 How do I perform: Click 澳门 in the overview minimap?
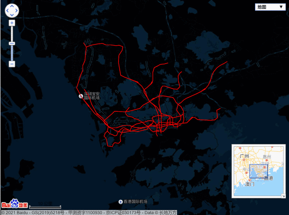point(250,184)
